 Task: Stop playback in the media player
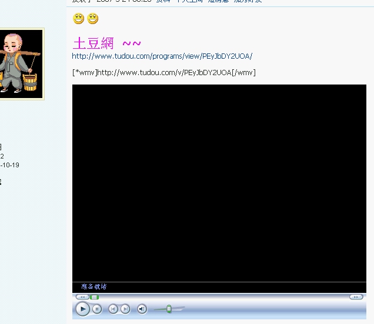(x=97, y=309)
